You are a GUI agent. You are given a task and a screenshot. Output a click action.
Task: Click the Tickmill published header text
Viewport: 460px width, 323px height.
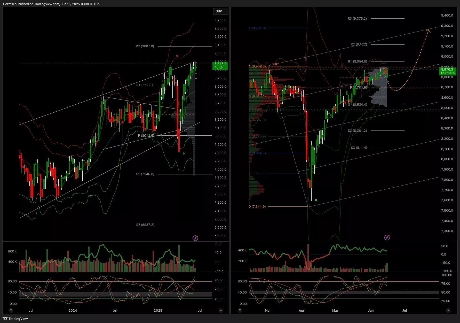click(x=51, y=4)
